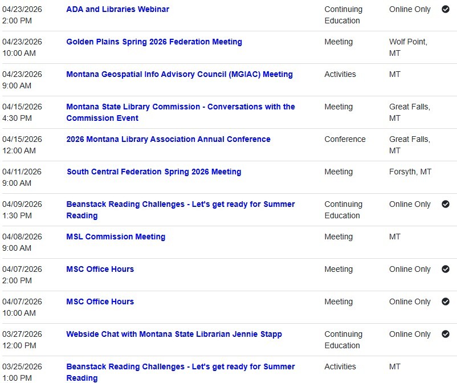Image resolution: width=457 pixels, height=383 pixels.
Task: Open the 03/25 Beanstack Reading Challenges activities event
Action: pyautogui.click(x=181, y=372)
